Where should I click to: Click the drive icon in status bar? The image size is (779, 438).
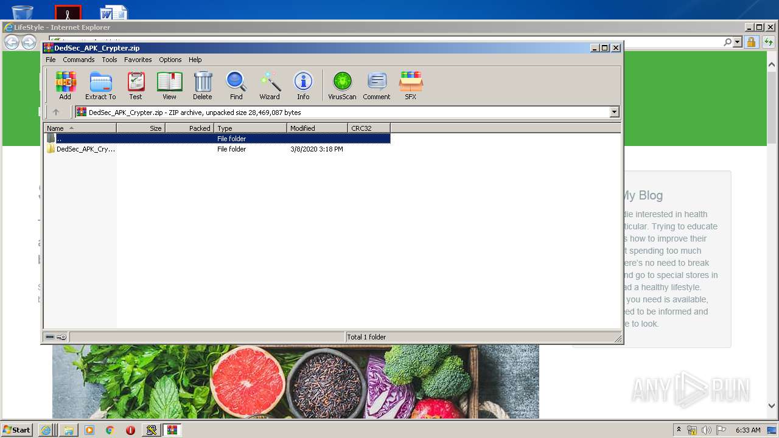(50, 337)
